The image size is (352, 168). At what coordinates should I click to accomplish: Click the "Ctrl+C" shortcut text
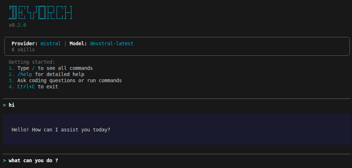click(26, 87)
